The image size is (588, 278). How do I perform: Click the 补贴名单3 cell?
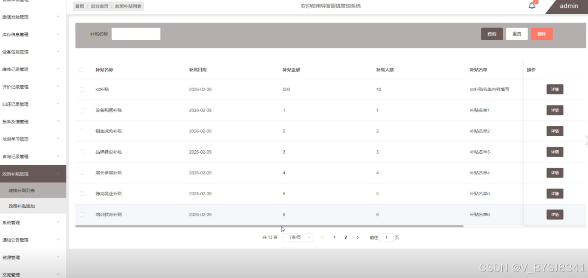[480, 152]
